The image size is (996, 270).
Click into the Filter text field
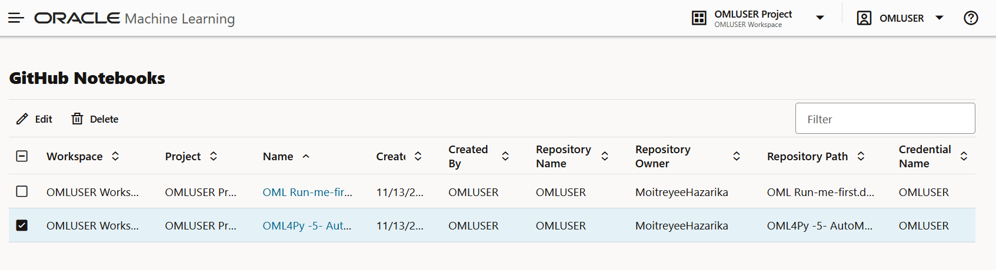click(885, 119)
